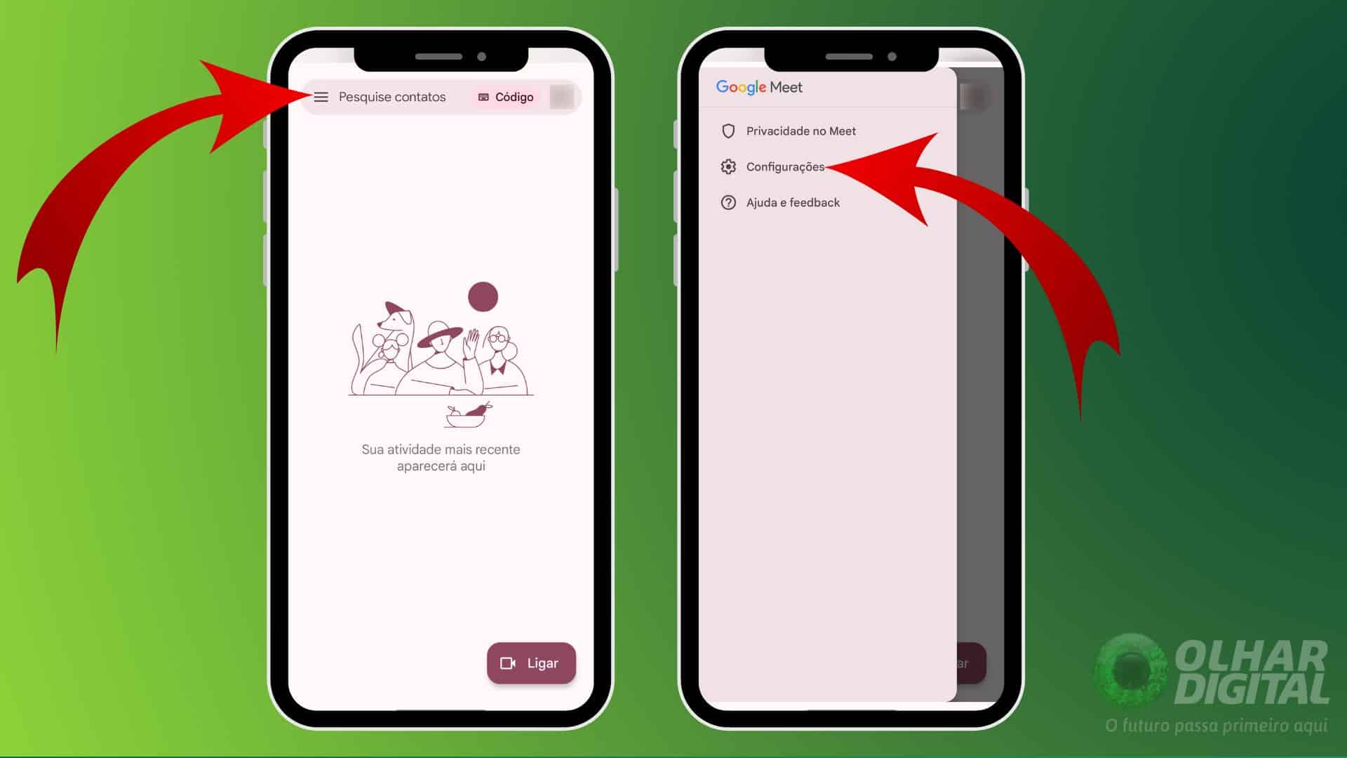Screen dimensions: 1347x758
Task: Select Ajuda e feedback menu item
Action: tap(791, 201)
